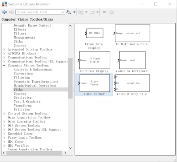Click the Simulink app icon in title bar

click(x=4, y=4)
